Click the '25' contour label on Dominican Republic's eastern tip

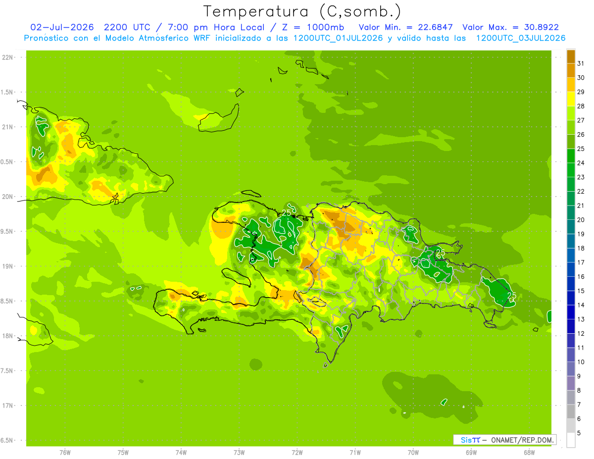[x=512, y=296]
